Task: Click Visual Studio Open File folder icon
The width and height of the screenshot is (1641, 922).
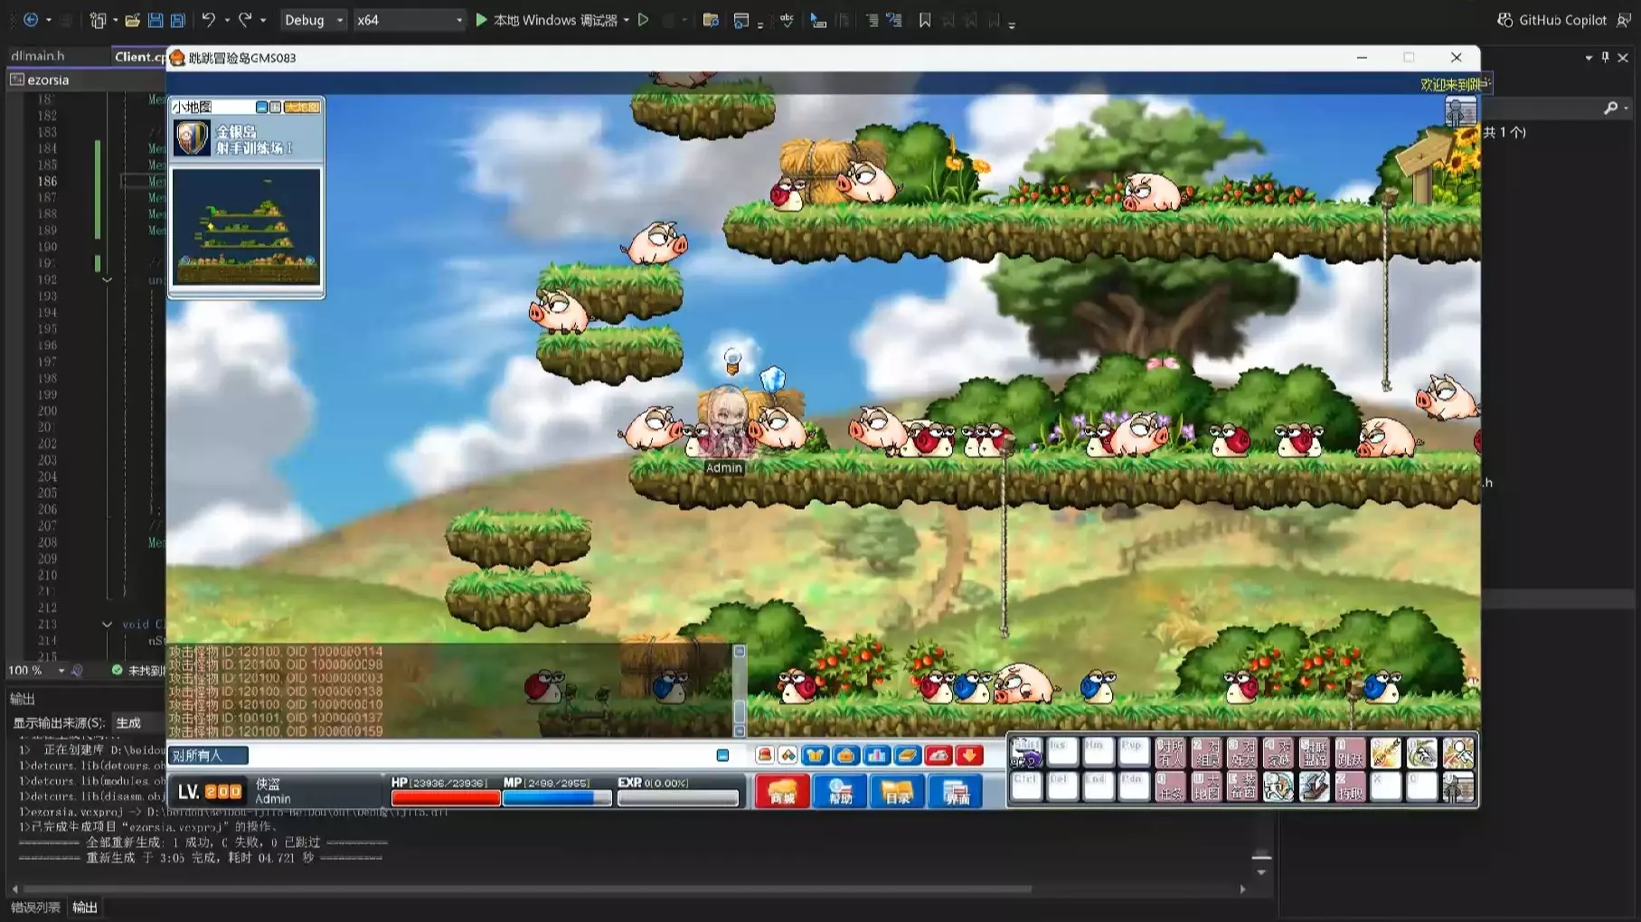Action: click(132, 20)
